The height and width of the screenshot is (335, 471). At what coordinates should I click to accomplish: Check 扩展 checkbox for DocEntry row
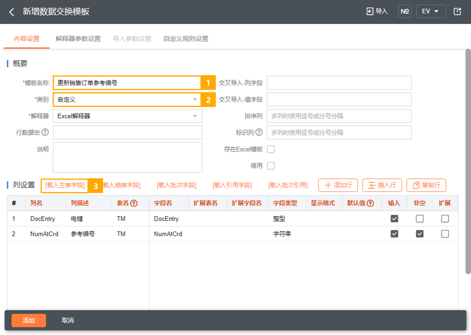click(x=445, y=219)
